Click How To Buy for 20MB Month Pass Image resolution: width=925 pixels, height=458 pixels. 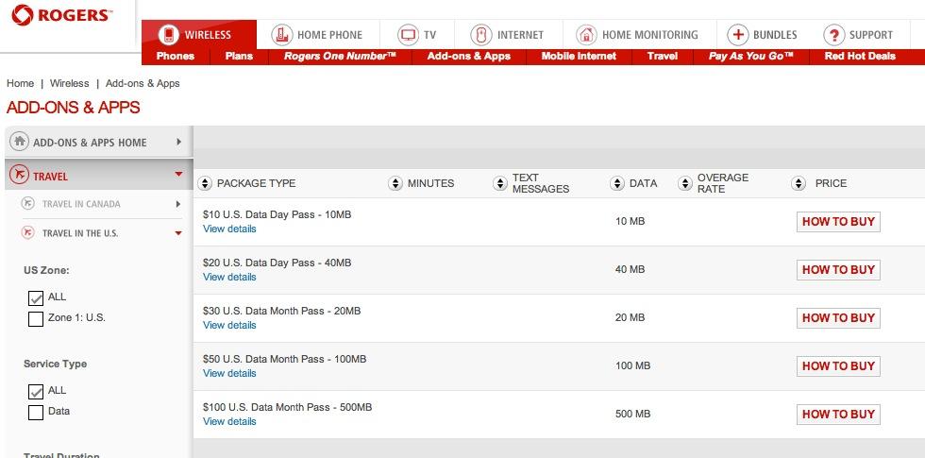tap(838, 318)
